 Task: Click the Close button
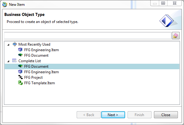[166, 115]
